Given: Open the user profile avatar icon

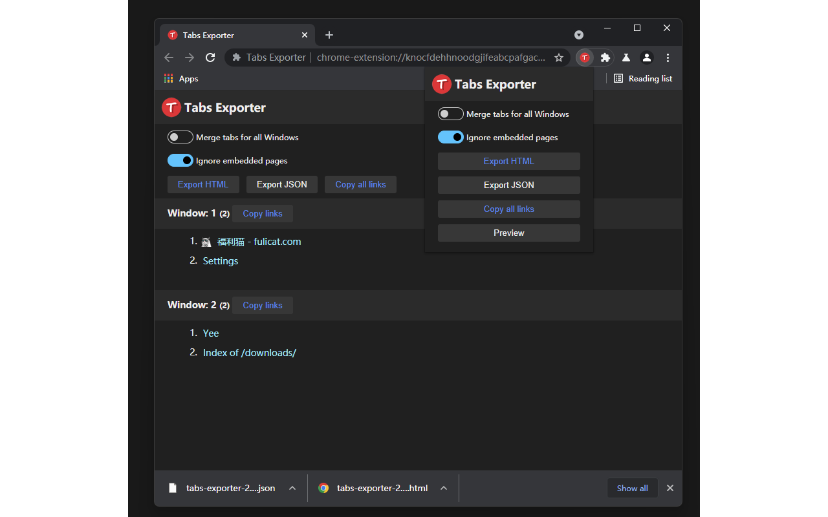Looking at the screenshot, I should pos(647,58).
